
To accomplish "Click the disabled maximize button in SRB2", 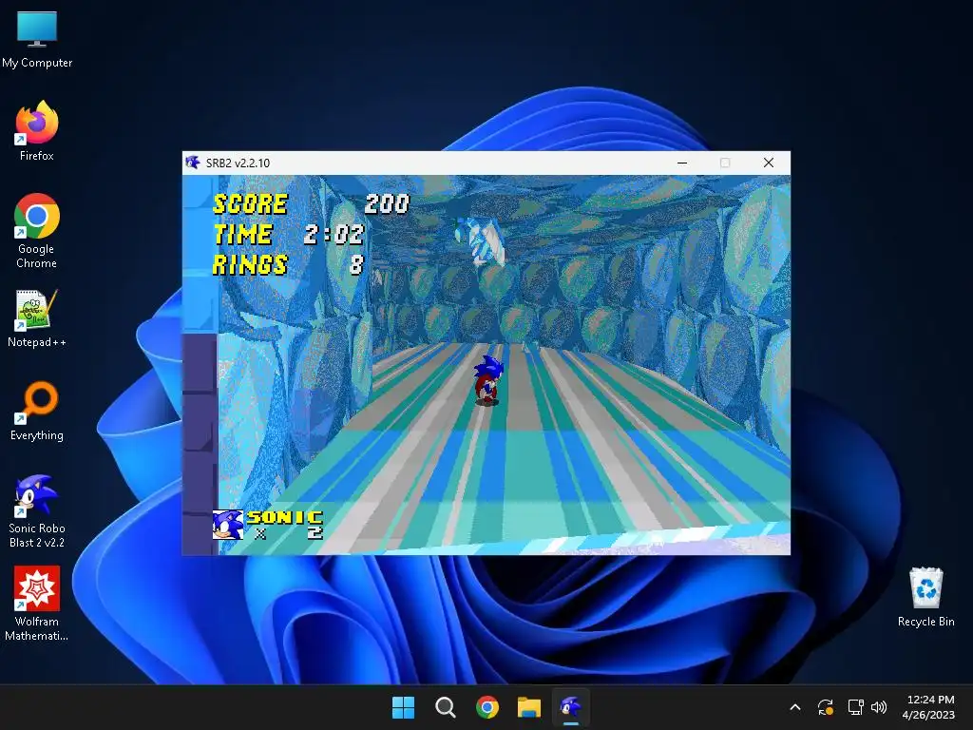I will coord(725,163).
